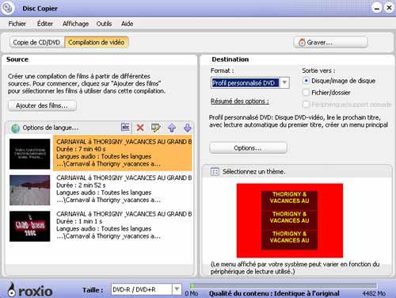Click Sélectionnez un thème
Image resolution: width=396 pixels, height=298 pixels.
click(254, 172)
